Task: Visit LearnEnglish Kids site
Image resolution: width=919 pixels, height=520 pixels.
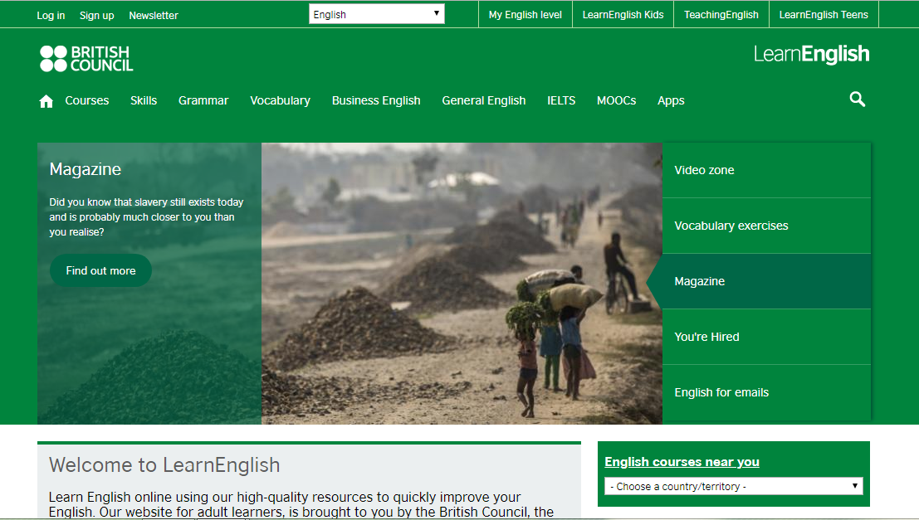Action: [623, 15]
